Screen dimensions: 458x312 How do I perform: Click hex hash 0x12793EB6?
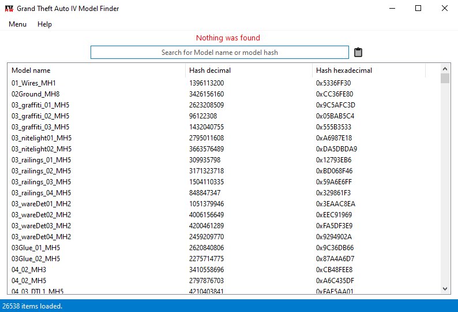(x=333, y=160)
